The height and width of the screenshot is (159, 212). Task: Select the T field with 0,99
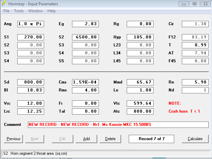pos(195,45)
